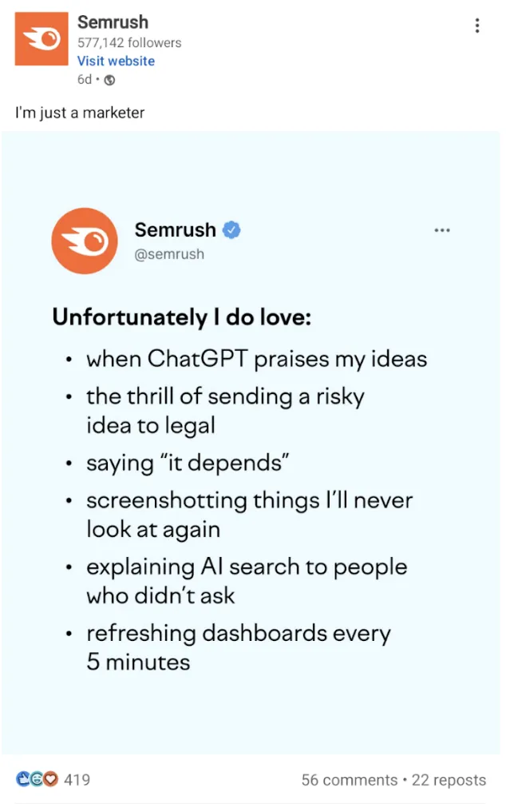Click the red heart reaction icon
Viewport: 506px width, 804px height.
coord(49,779)
